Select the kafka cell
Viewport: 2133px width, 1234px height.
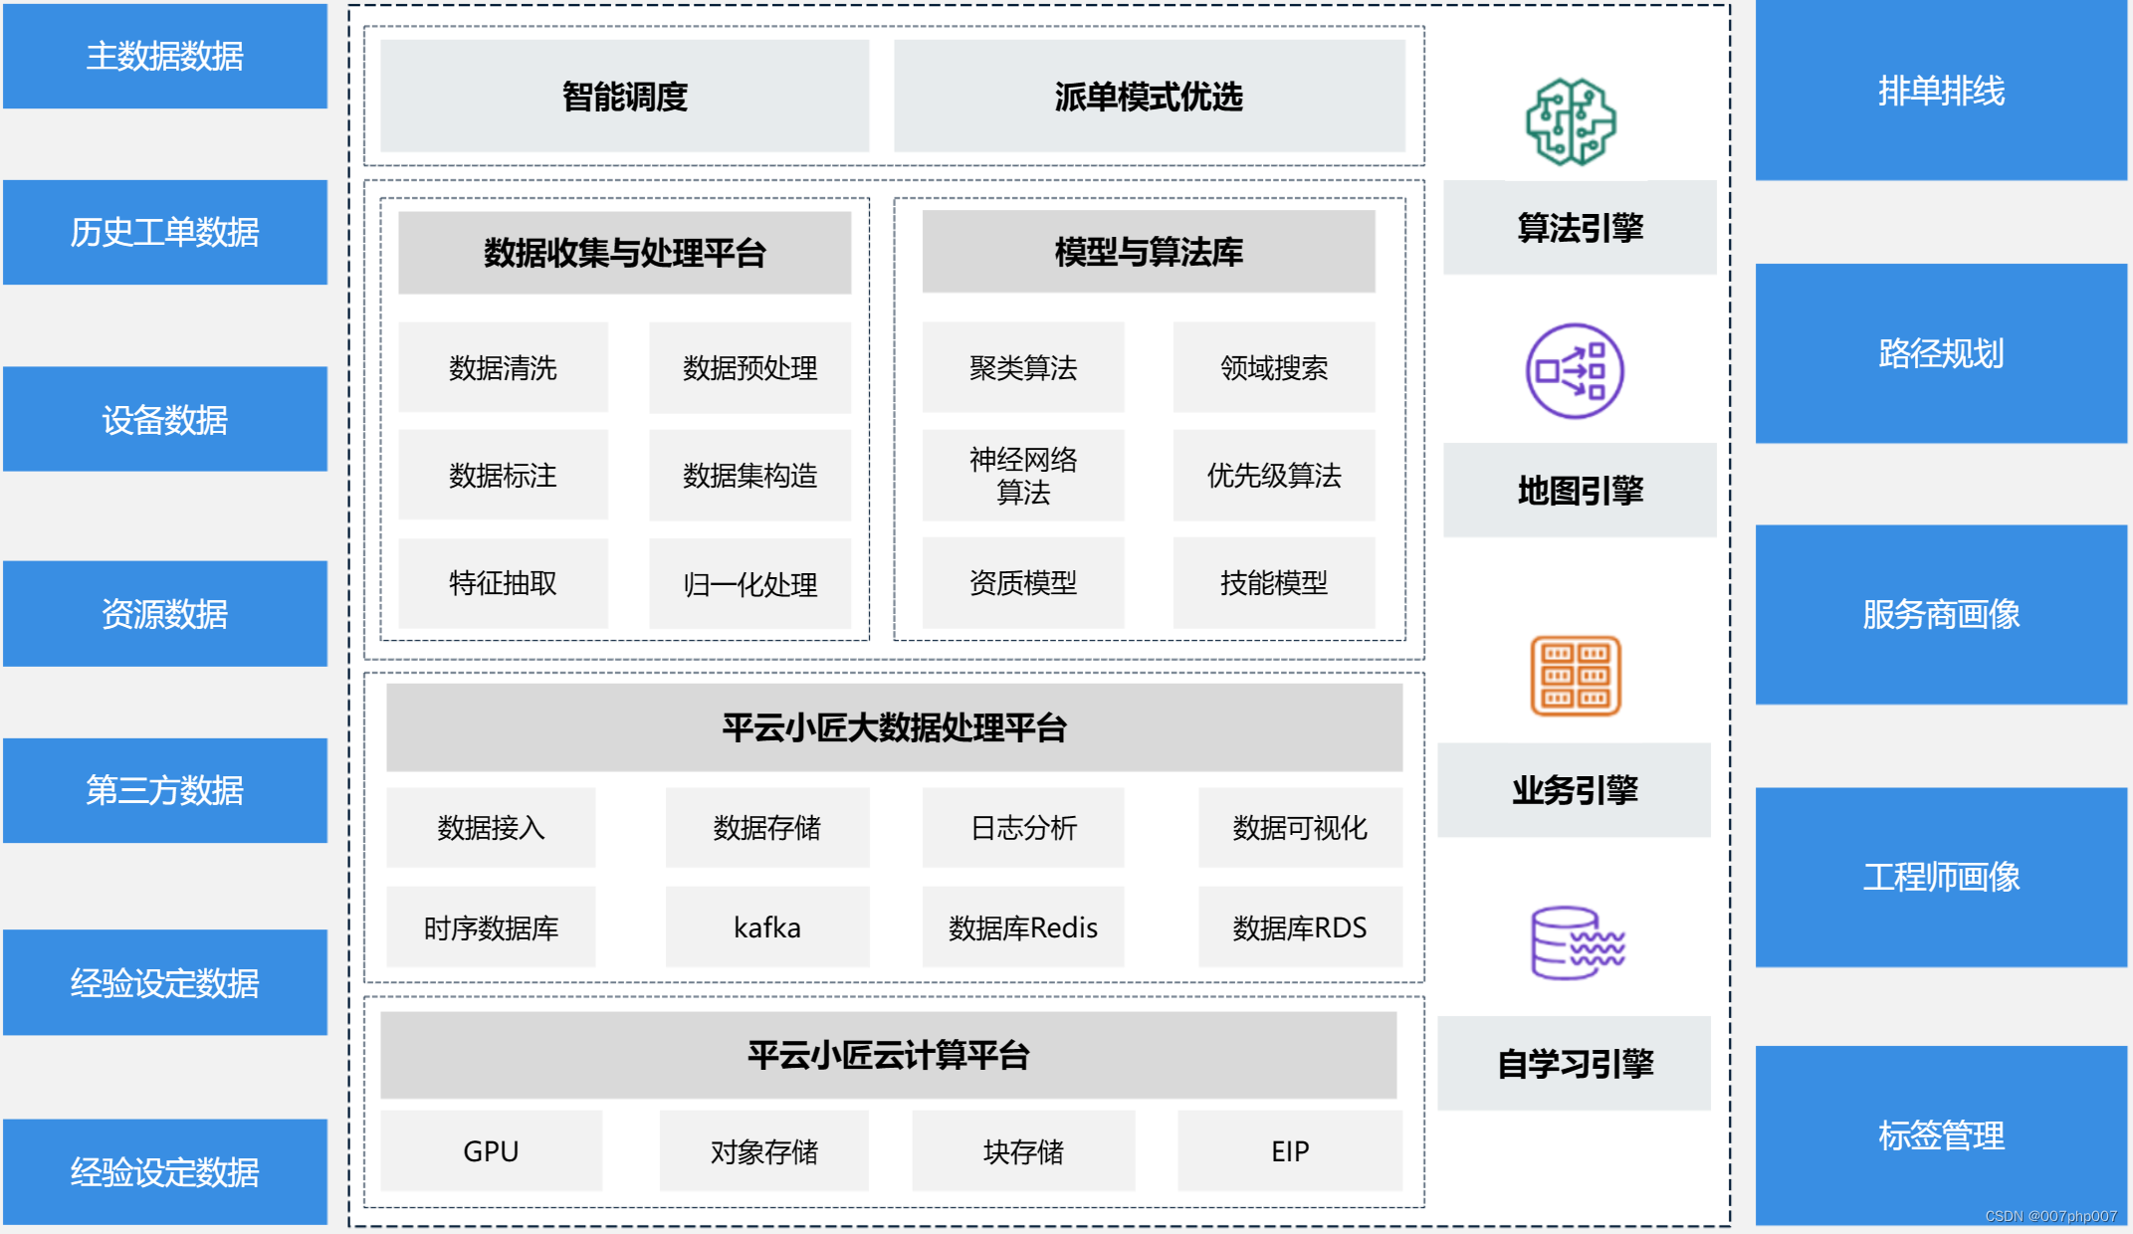pyautogui.click(x=766, y=927)
